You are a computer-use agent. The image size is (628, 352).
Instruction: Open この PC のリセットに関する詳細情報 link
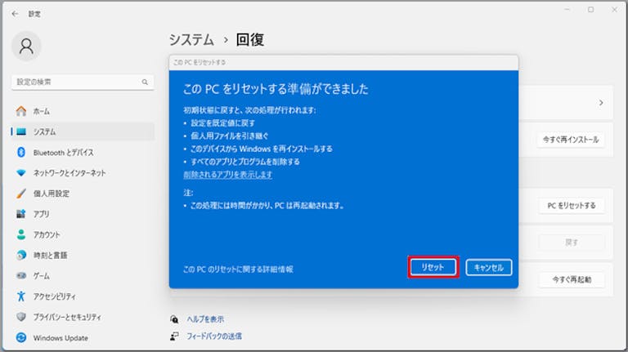(x=238, y=270)
